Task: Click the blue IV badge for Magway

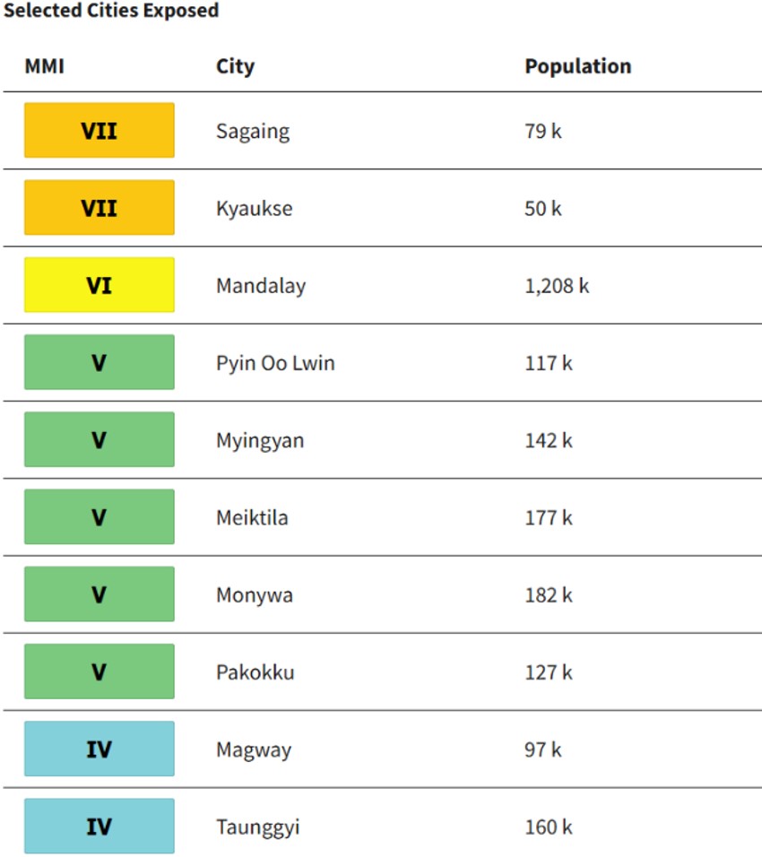Action: 100,749
